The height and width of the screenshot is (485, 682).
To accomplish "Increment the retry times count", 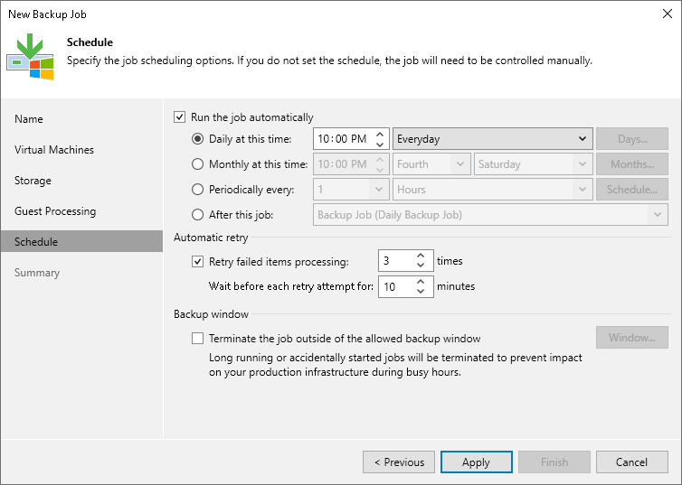I will [421, 256].
